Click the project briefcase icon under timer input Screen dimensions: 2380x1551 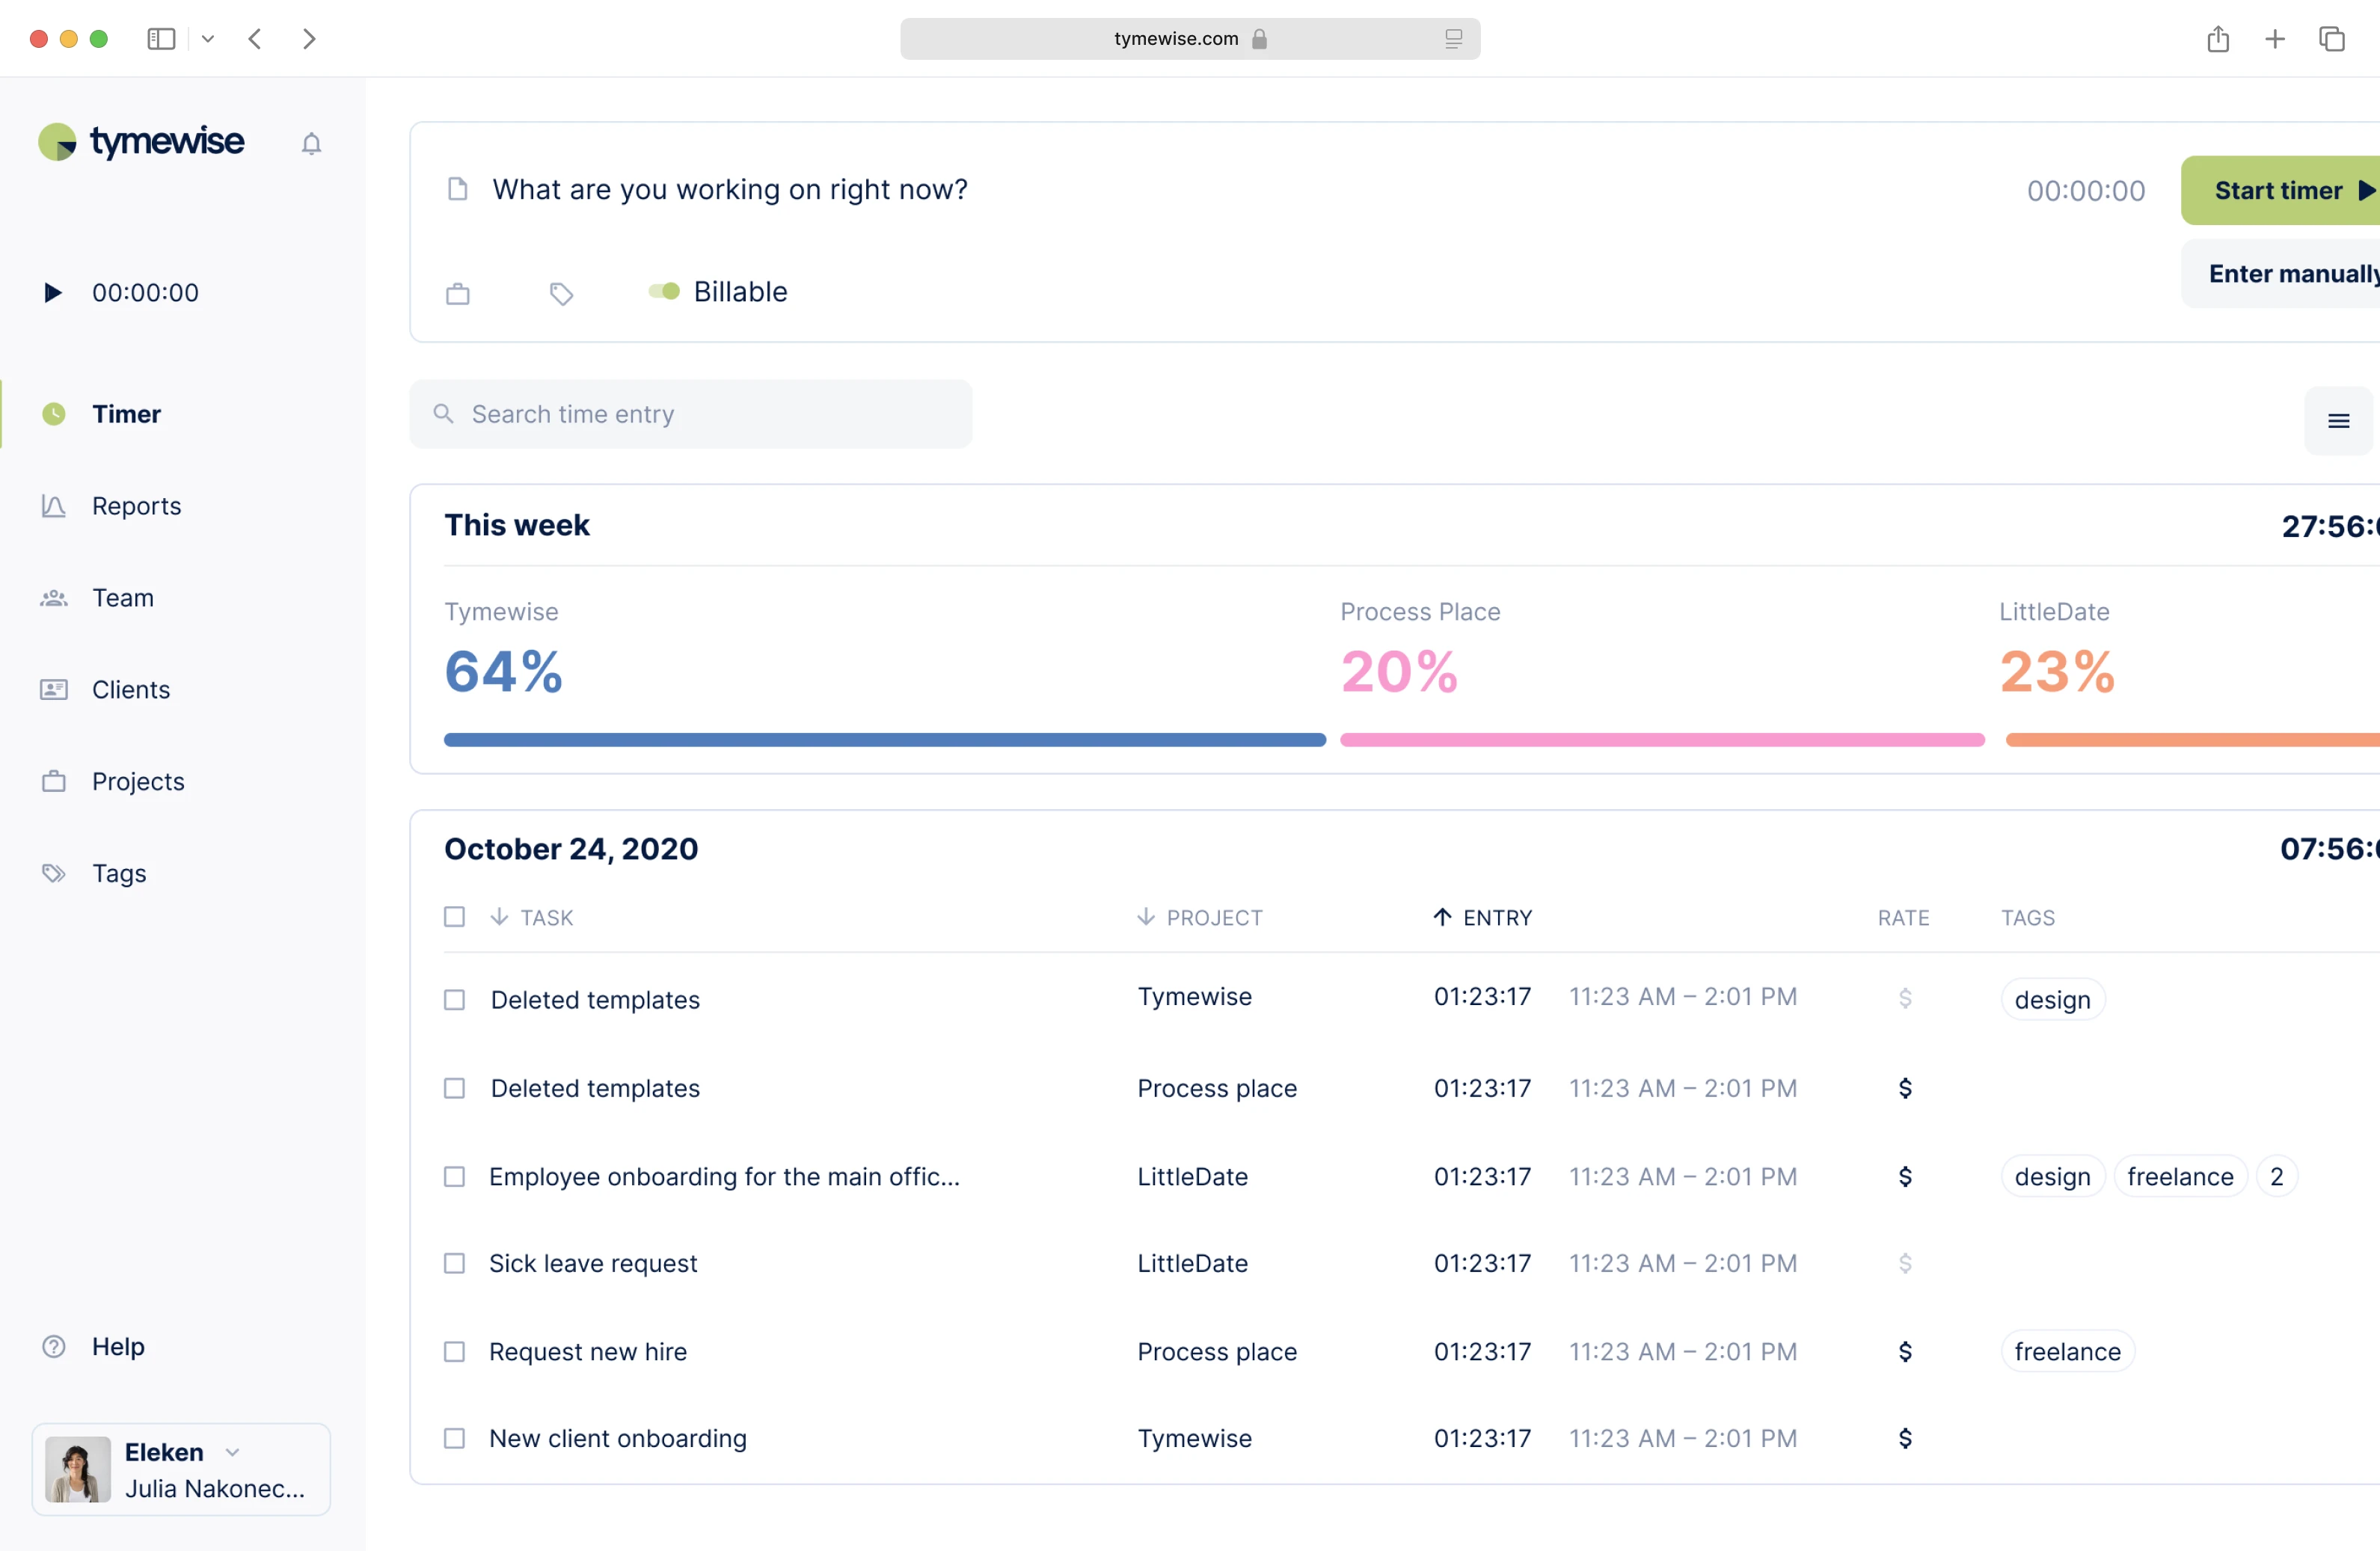click(457, 293)
